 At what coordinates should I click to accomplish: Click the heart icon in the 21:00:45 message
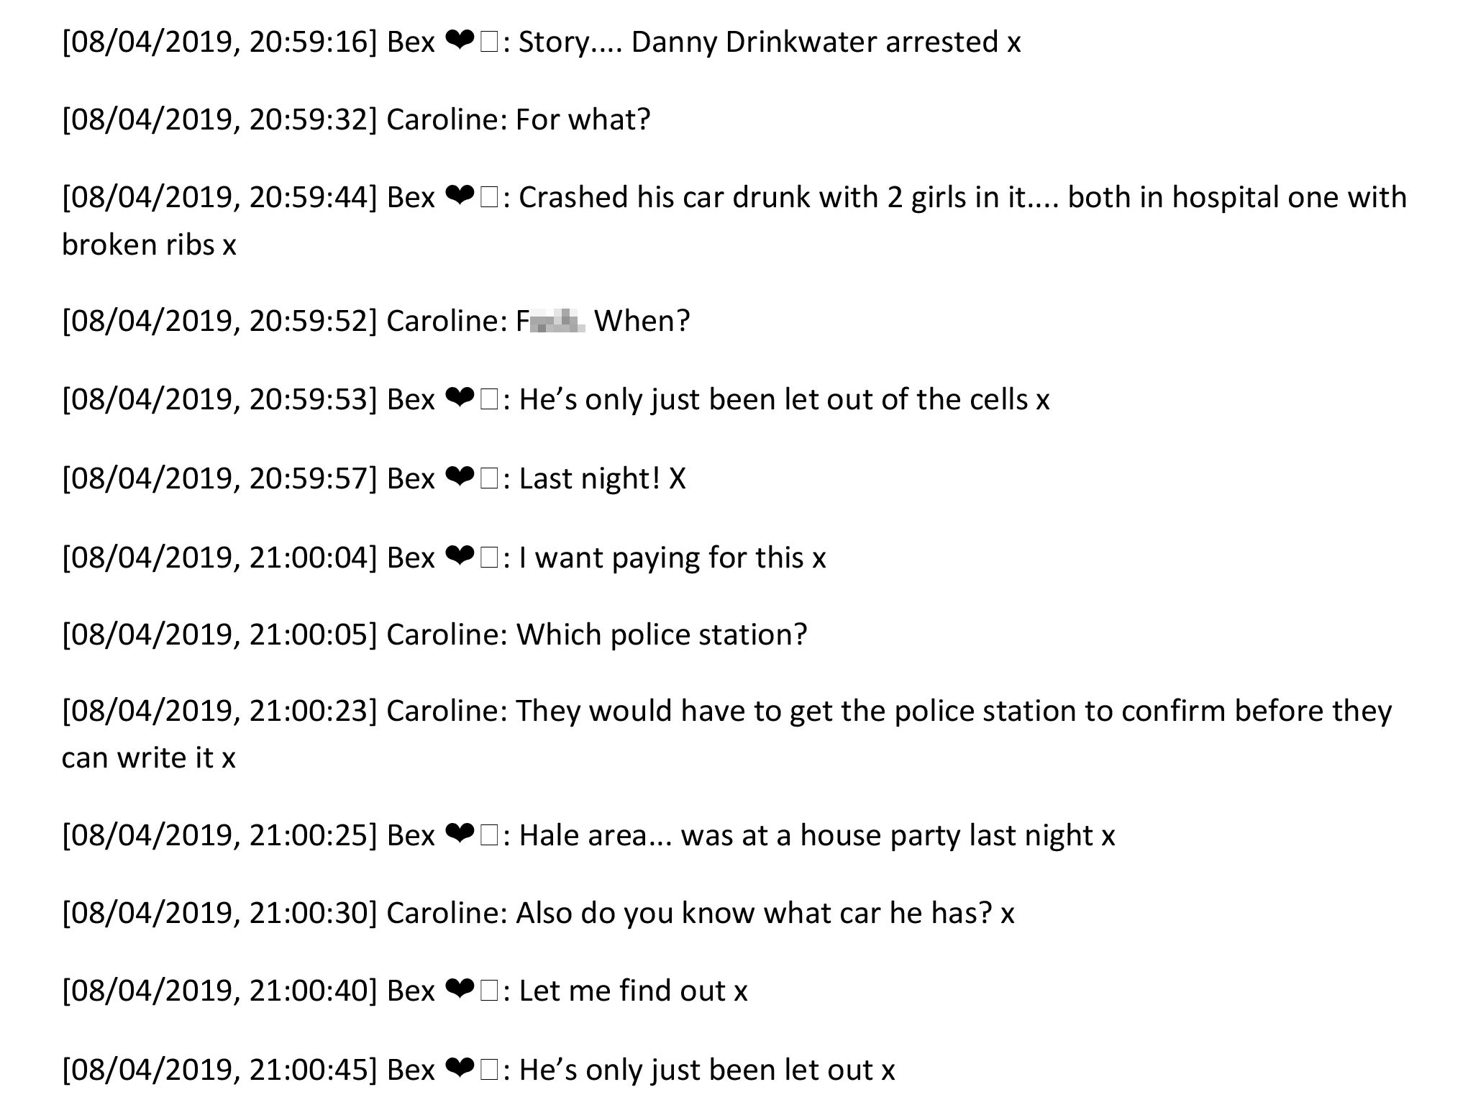459,1070
